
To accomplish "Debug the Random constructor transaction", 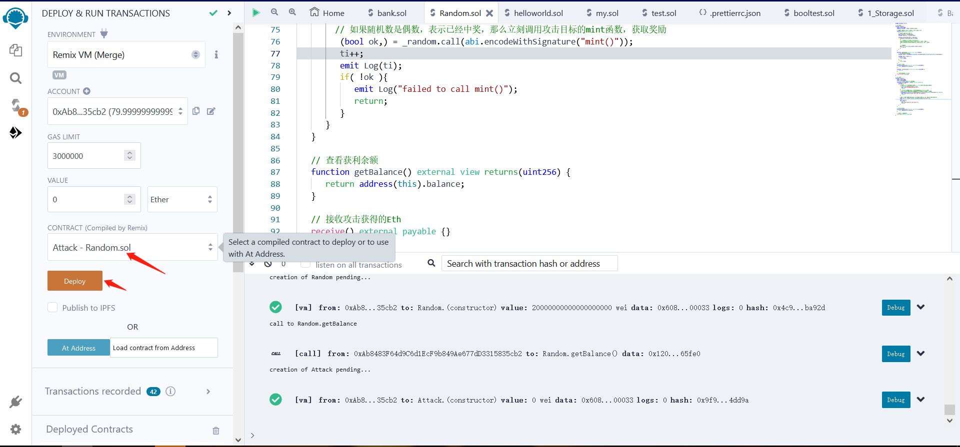I will click(896, 308).
